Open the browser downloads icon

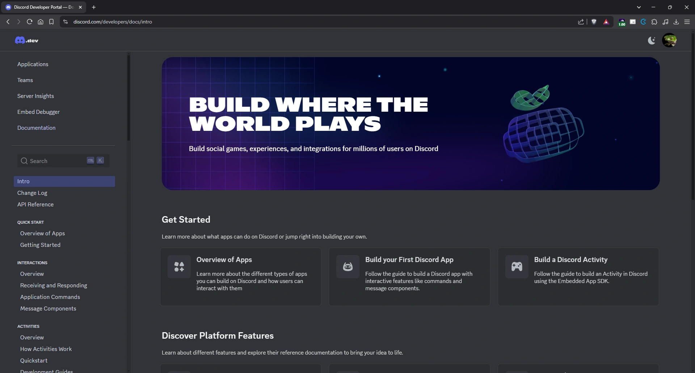pyautogui.click(x=676, y=22)
